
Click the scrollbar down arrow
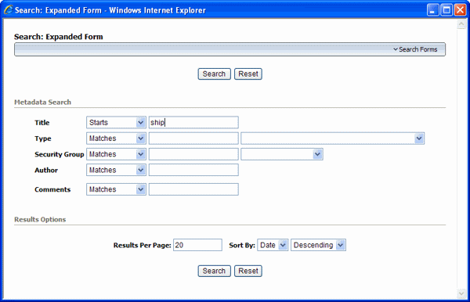pos(461,293)
